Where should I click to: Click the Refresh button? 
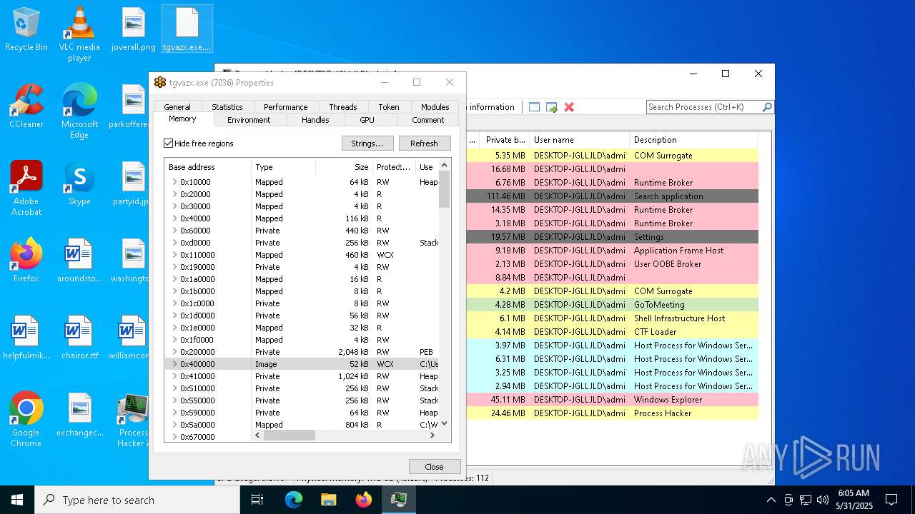(424, 143)
